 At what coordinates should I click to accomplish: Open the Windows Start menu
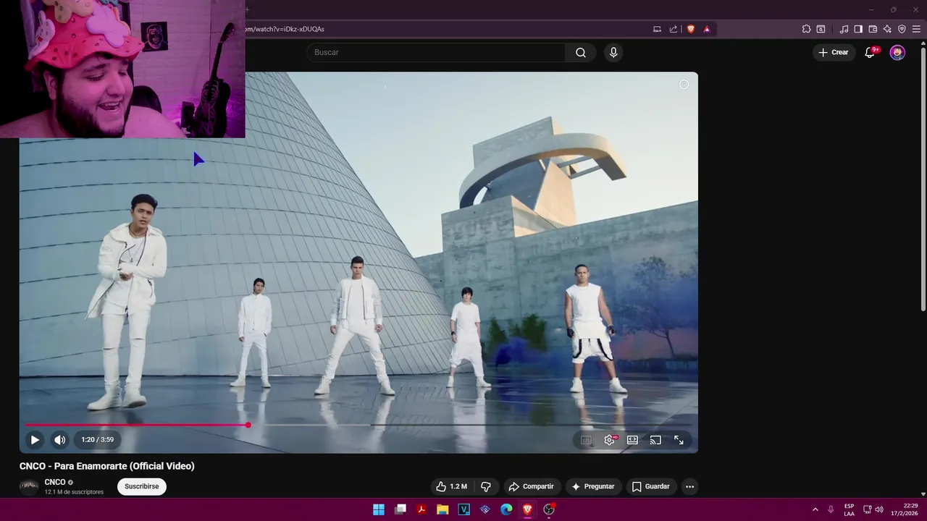pyautogui.click(x=379, y=509)
